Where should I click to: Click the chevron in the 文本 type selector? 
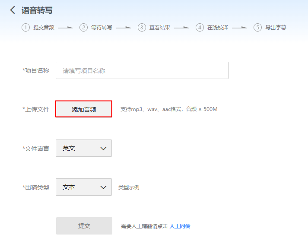tap(103, 187)
